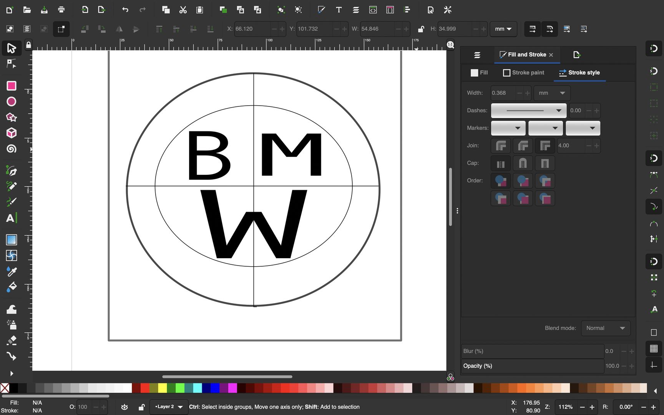
Task: Select the Spiral tool
Action: pyautogui.click(x=12, y=149)
